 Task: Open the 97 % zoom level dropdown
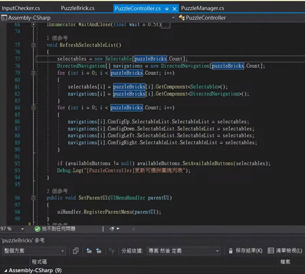pyautogui.click(x=22, y=229)
